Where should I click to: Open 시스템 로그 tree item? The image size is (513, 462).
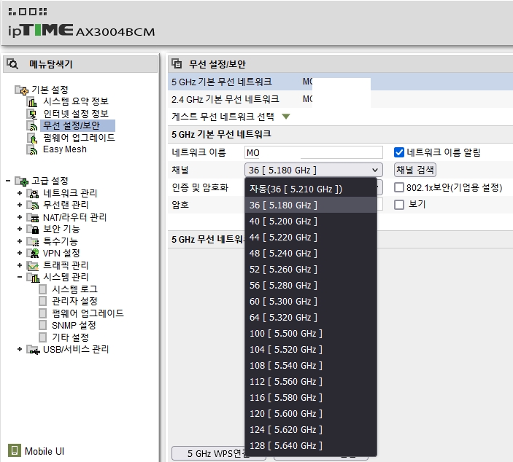[74, 289]
